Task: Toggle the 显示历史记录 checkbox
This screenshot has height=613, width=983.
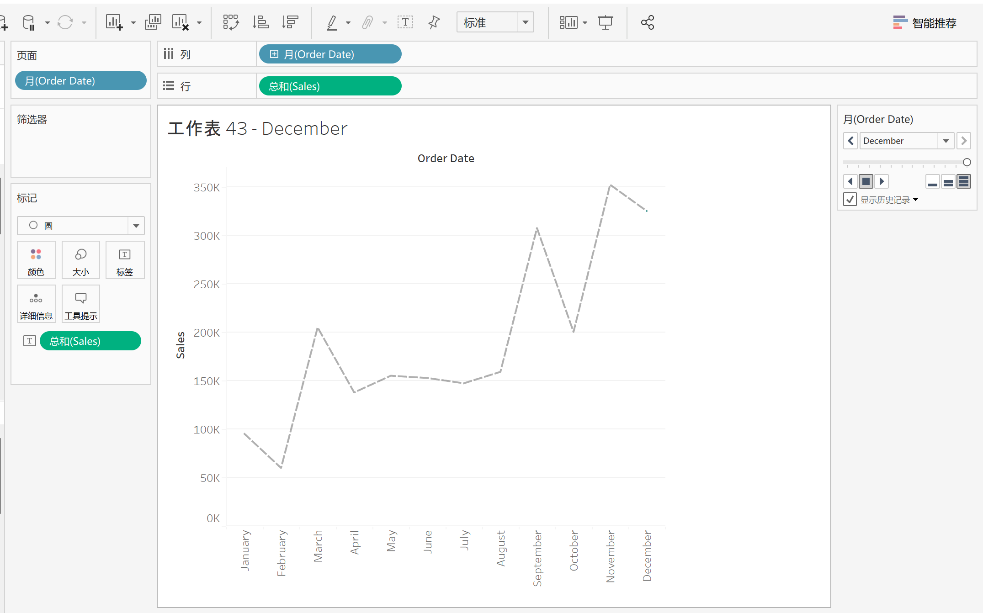Action: click(x=850, y=200)
